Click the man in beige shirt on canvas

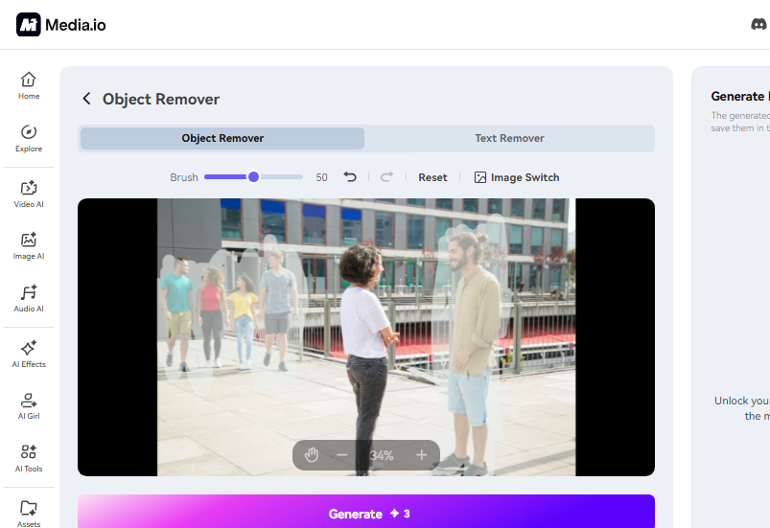point(471,354)
